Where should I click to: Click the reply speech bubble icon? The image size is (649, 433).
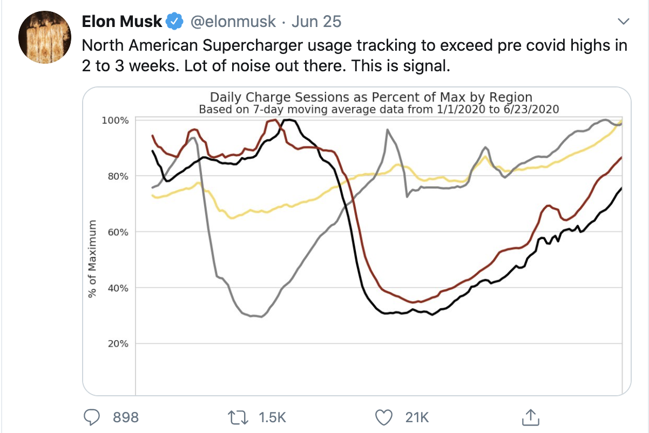[94, 417]
